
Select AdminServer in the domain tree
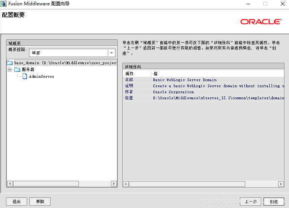42,76
